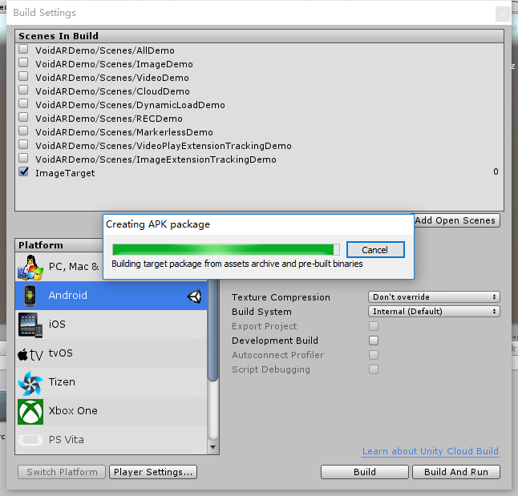This screenshot has width=518, height=496.
Task: Enable the ImageExtensionTrackingDemo scene checkbox
Action: coord(23,158)
